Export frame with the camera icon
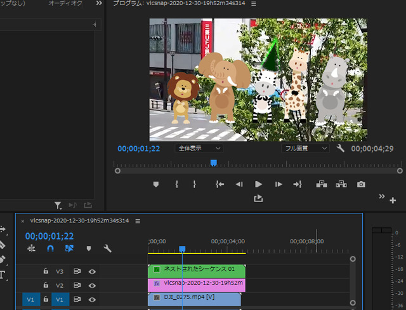Screen dimensions: 406x310 click(x=361, y=184)
